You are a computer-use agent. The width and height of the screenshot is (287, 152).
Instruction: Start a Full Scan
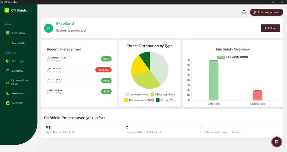(271, 28)
